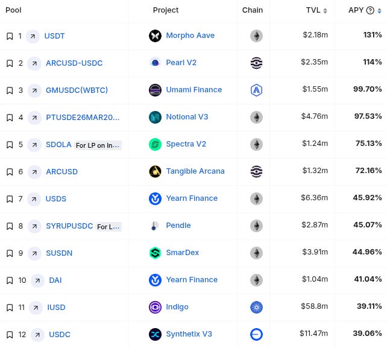The height and width of the screenshot is (348, 387).
Task: Bookmark the ARCUSD Tangible Arcana pool
Action: [x=10, y=172]
